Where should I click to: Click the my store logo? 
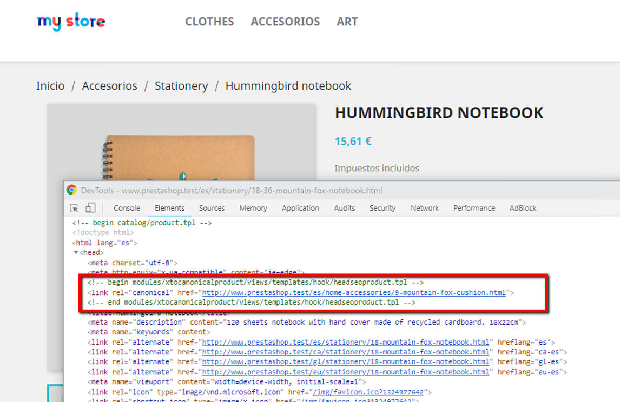click(x=71, y=22)
